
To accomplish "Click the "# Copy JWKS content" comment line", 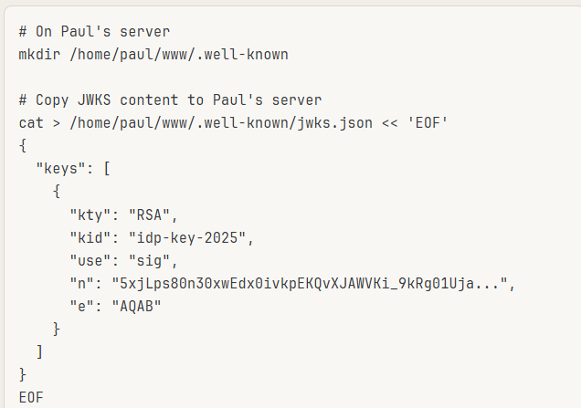I will [x=169, y=99].
